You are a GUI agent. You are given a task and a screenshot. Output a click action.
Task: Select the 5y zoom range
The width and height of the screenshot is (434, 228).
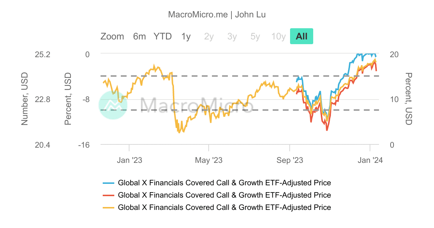point(255,36)
